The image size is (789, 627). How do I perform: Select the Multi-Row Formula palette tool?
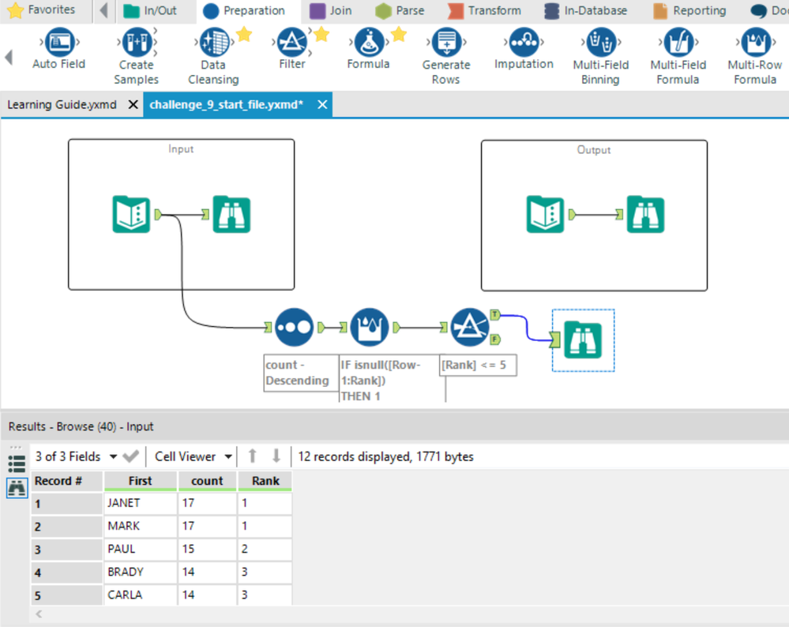coord(755,56)
